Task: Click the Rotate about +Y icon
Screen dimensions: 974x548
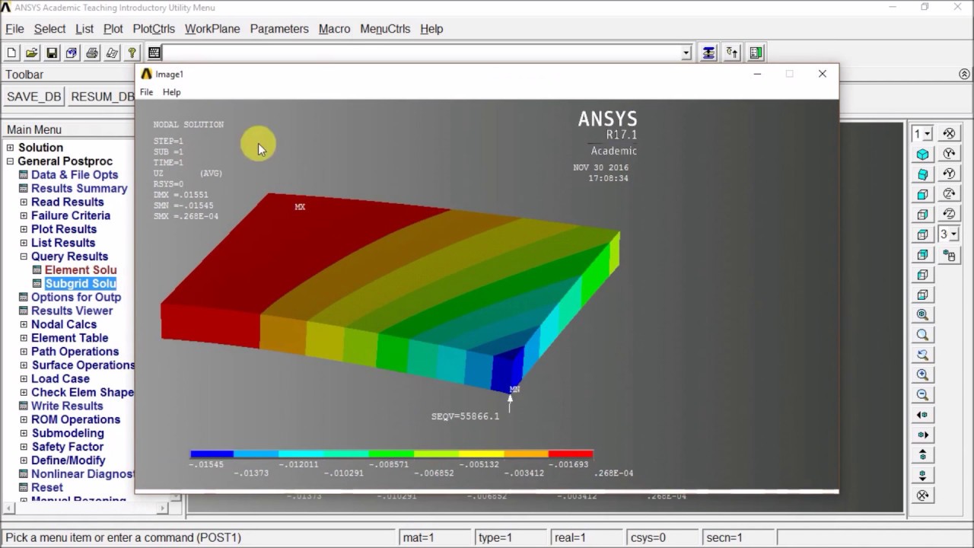Action: (x=949, y=154)
